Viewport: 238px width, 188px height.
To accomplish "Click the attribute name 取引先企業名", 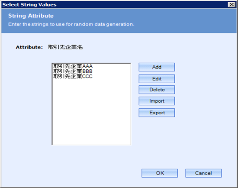I will [x=65, y=47].
